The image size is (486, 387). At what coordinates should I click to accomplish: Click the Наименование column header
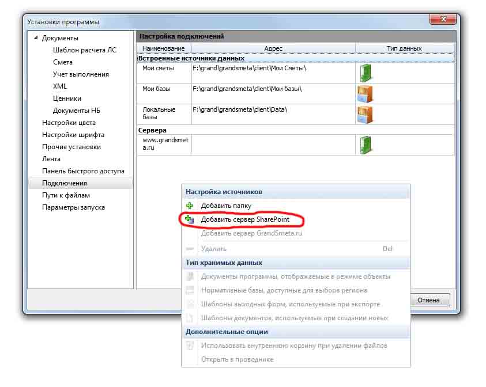164,48
